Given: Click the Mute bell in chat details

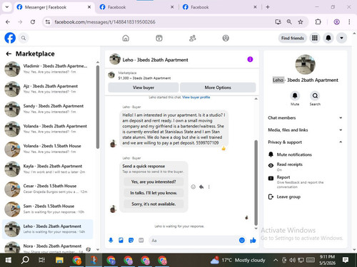Looking at the screenshot, I should click(295, 95).
